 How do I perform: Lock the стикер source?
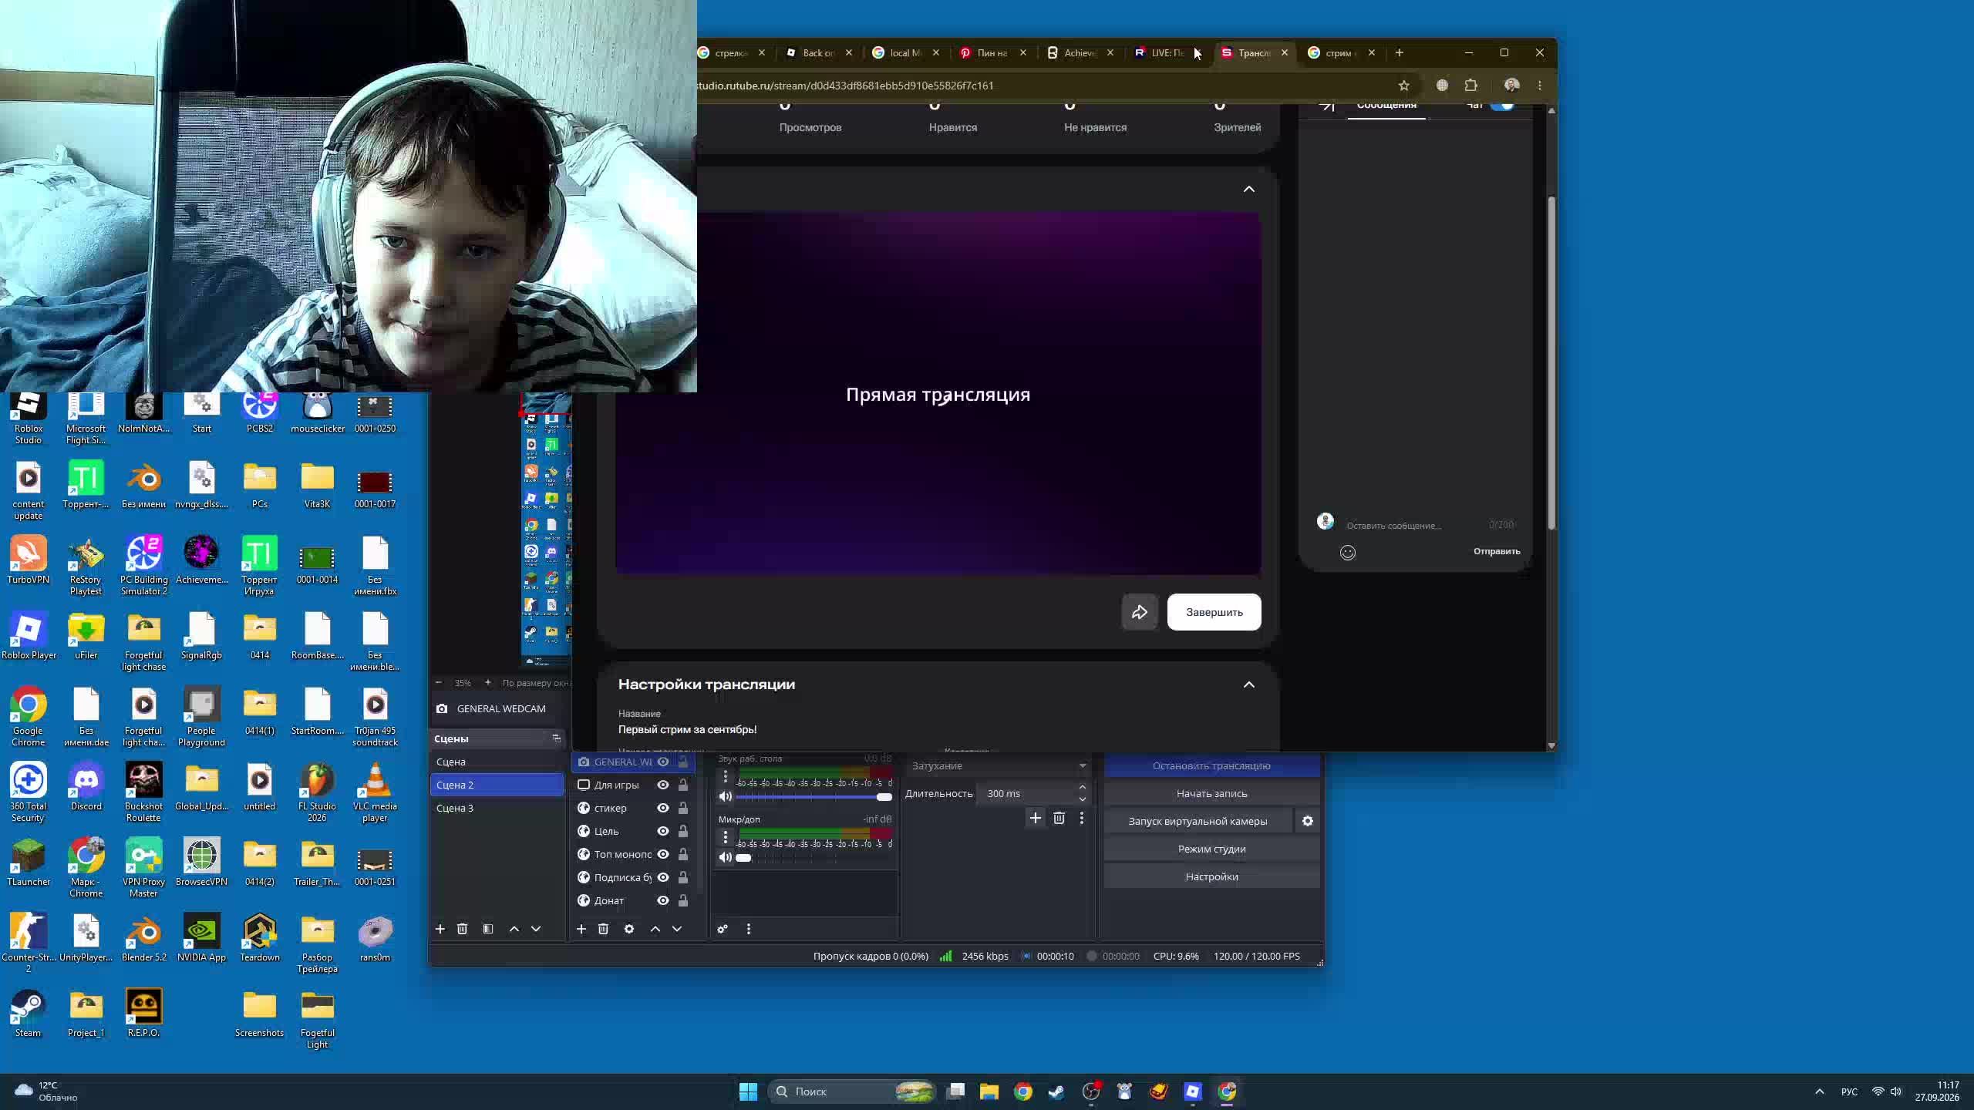(x=683, y=808)
